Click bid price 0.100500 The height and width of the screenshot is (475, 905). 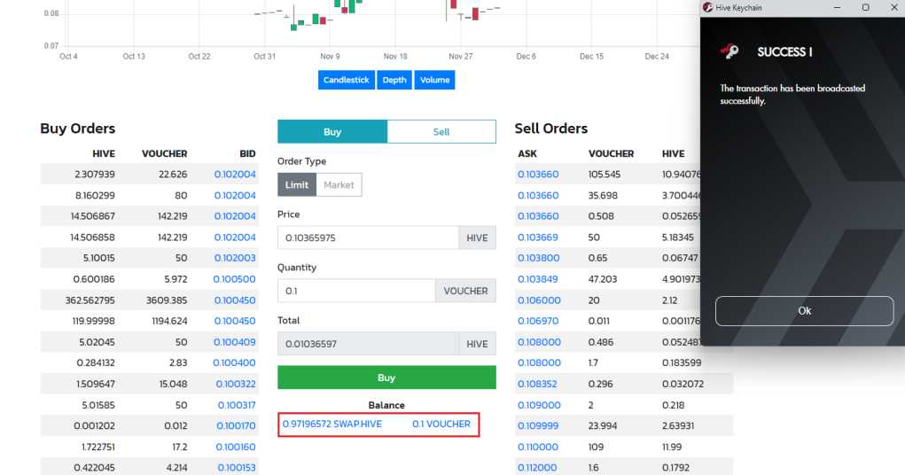click(234, 279)
